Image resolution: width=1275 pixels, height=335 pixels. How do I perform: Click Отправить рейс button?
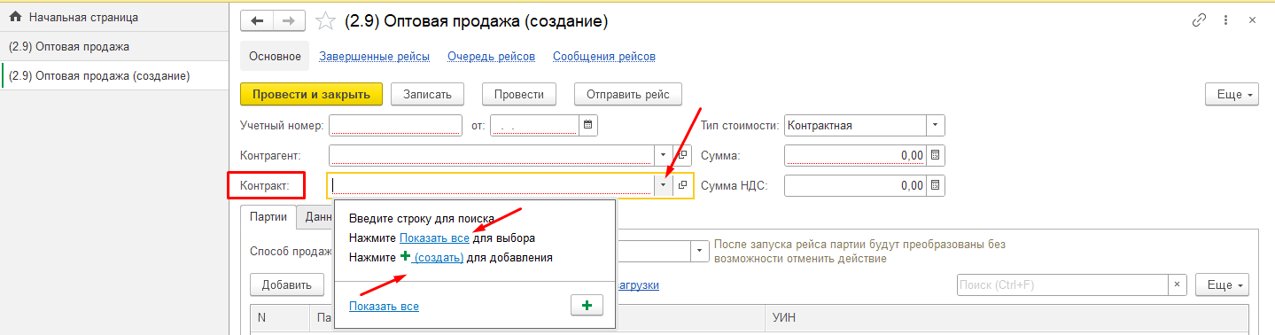(628, 94)
